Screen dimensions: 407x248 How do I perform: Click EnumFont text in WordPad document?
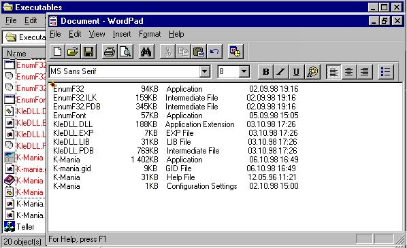(x=69, y=116)
